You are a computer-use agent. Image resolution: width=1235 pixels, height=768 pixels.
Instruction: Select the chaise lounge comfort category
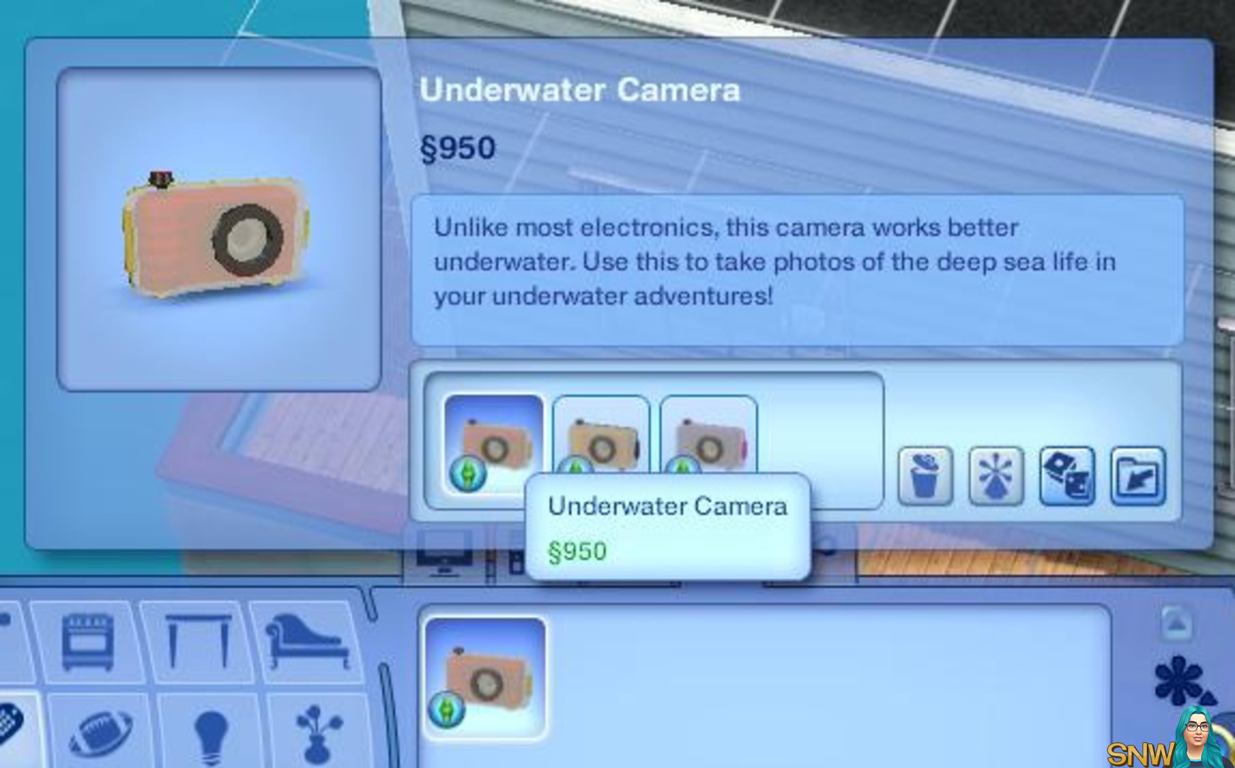click(307, 641)
